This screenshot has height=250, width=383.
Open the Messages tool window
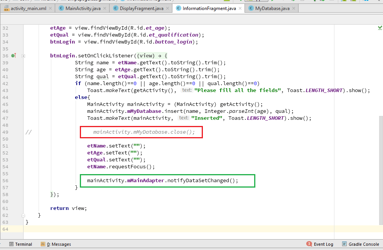(56, 244)
